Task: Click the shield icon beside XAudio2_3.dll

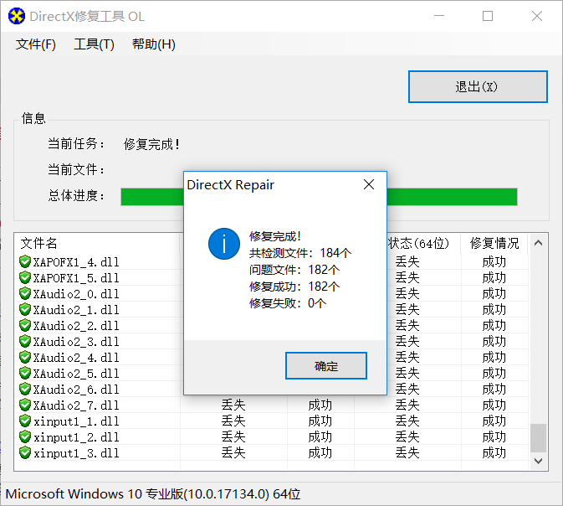Action: [25, 341]
